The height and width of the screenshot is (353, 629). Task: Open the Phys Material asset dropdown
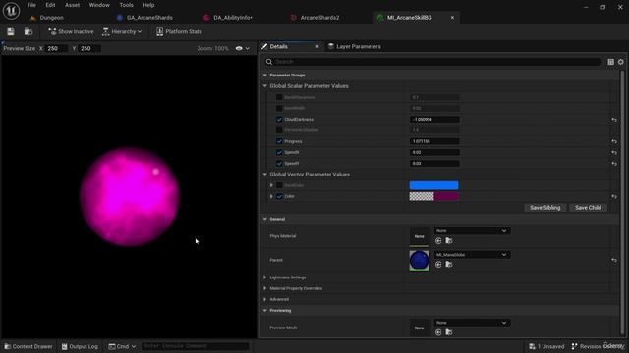(472, 231)
